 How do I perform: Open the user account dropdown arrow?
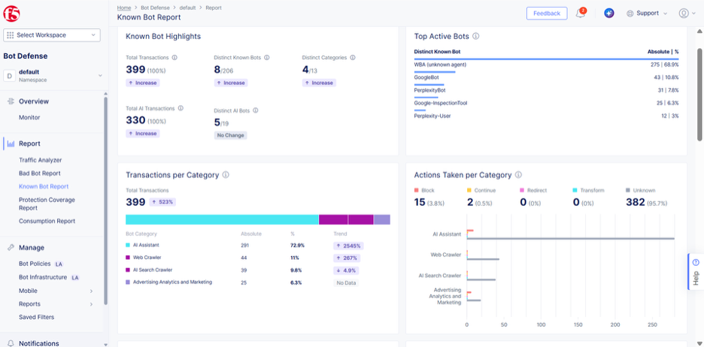(693, 14)
